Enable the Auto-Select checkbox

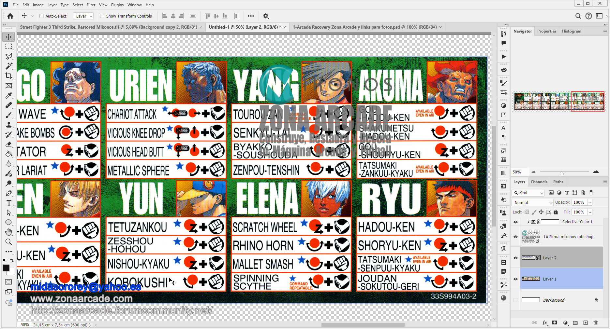41,16
